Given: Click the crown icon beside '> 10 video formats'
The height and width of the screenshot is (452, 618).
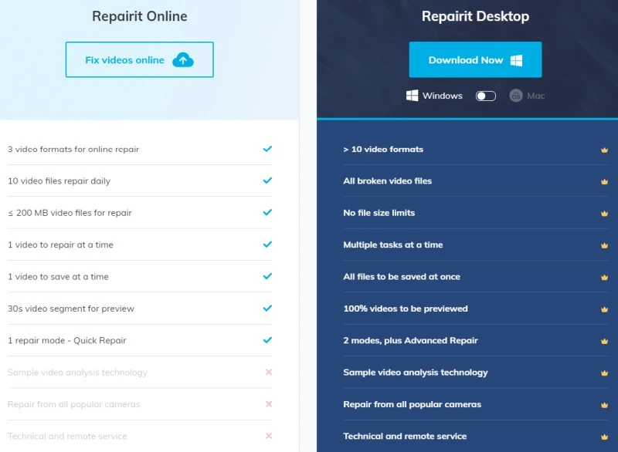Looking at the screenshot, I should [x=603, y=150].
